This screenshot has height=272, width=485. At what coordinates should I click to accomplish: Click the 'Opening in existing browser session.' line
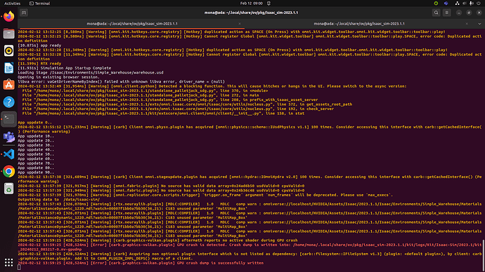(58, 77)
